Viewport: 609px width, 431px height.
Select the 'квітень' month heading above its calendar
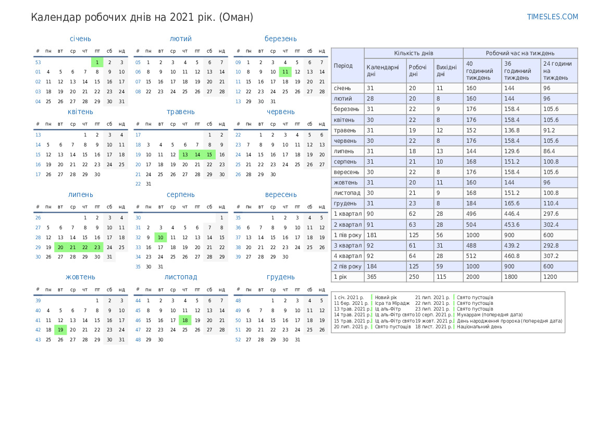tap(80, 112)
